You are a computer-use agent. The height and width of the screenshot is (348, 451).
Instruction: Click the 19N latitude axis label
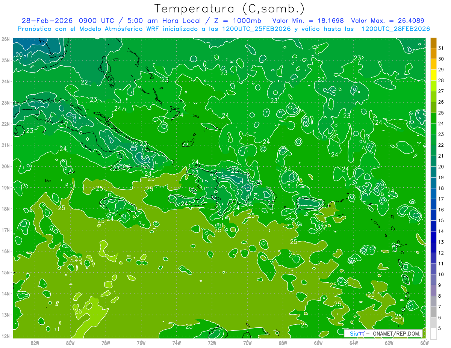click(5, 188)
